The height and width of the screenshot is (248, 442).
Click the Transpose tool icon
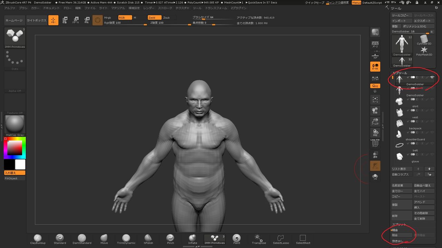coord(259,238)
